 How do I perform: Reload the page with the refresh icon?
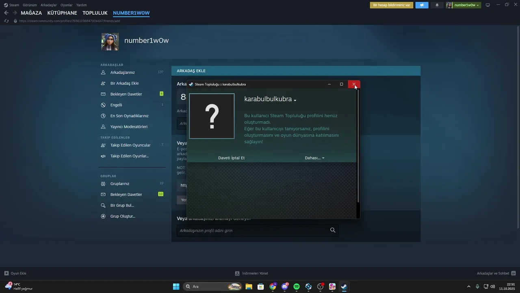(6, 21)
